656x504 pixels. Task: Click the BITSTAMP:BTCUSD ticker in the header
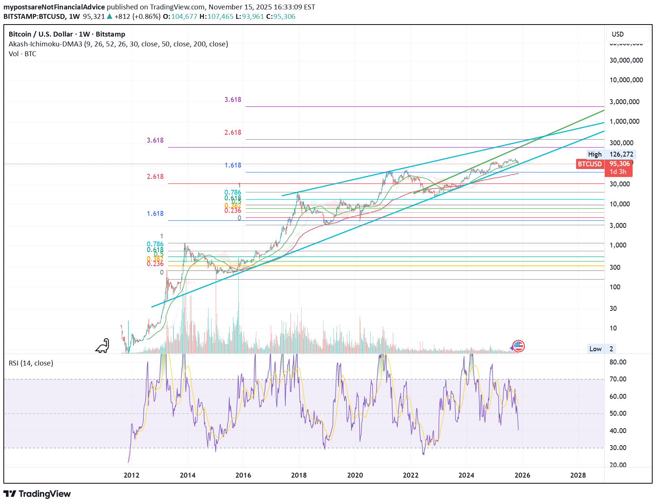[34, 17]
